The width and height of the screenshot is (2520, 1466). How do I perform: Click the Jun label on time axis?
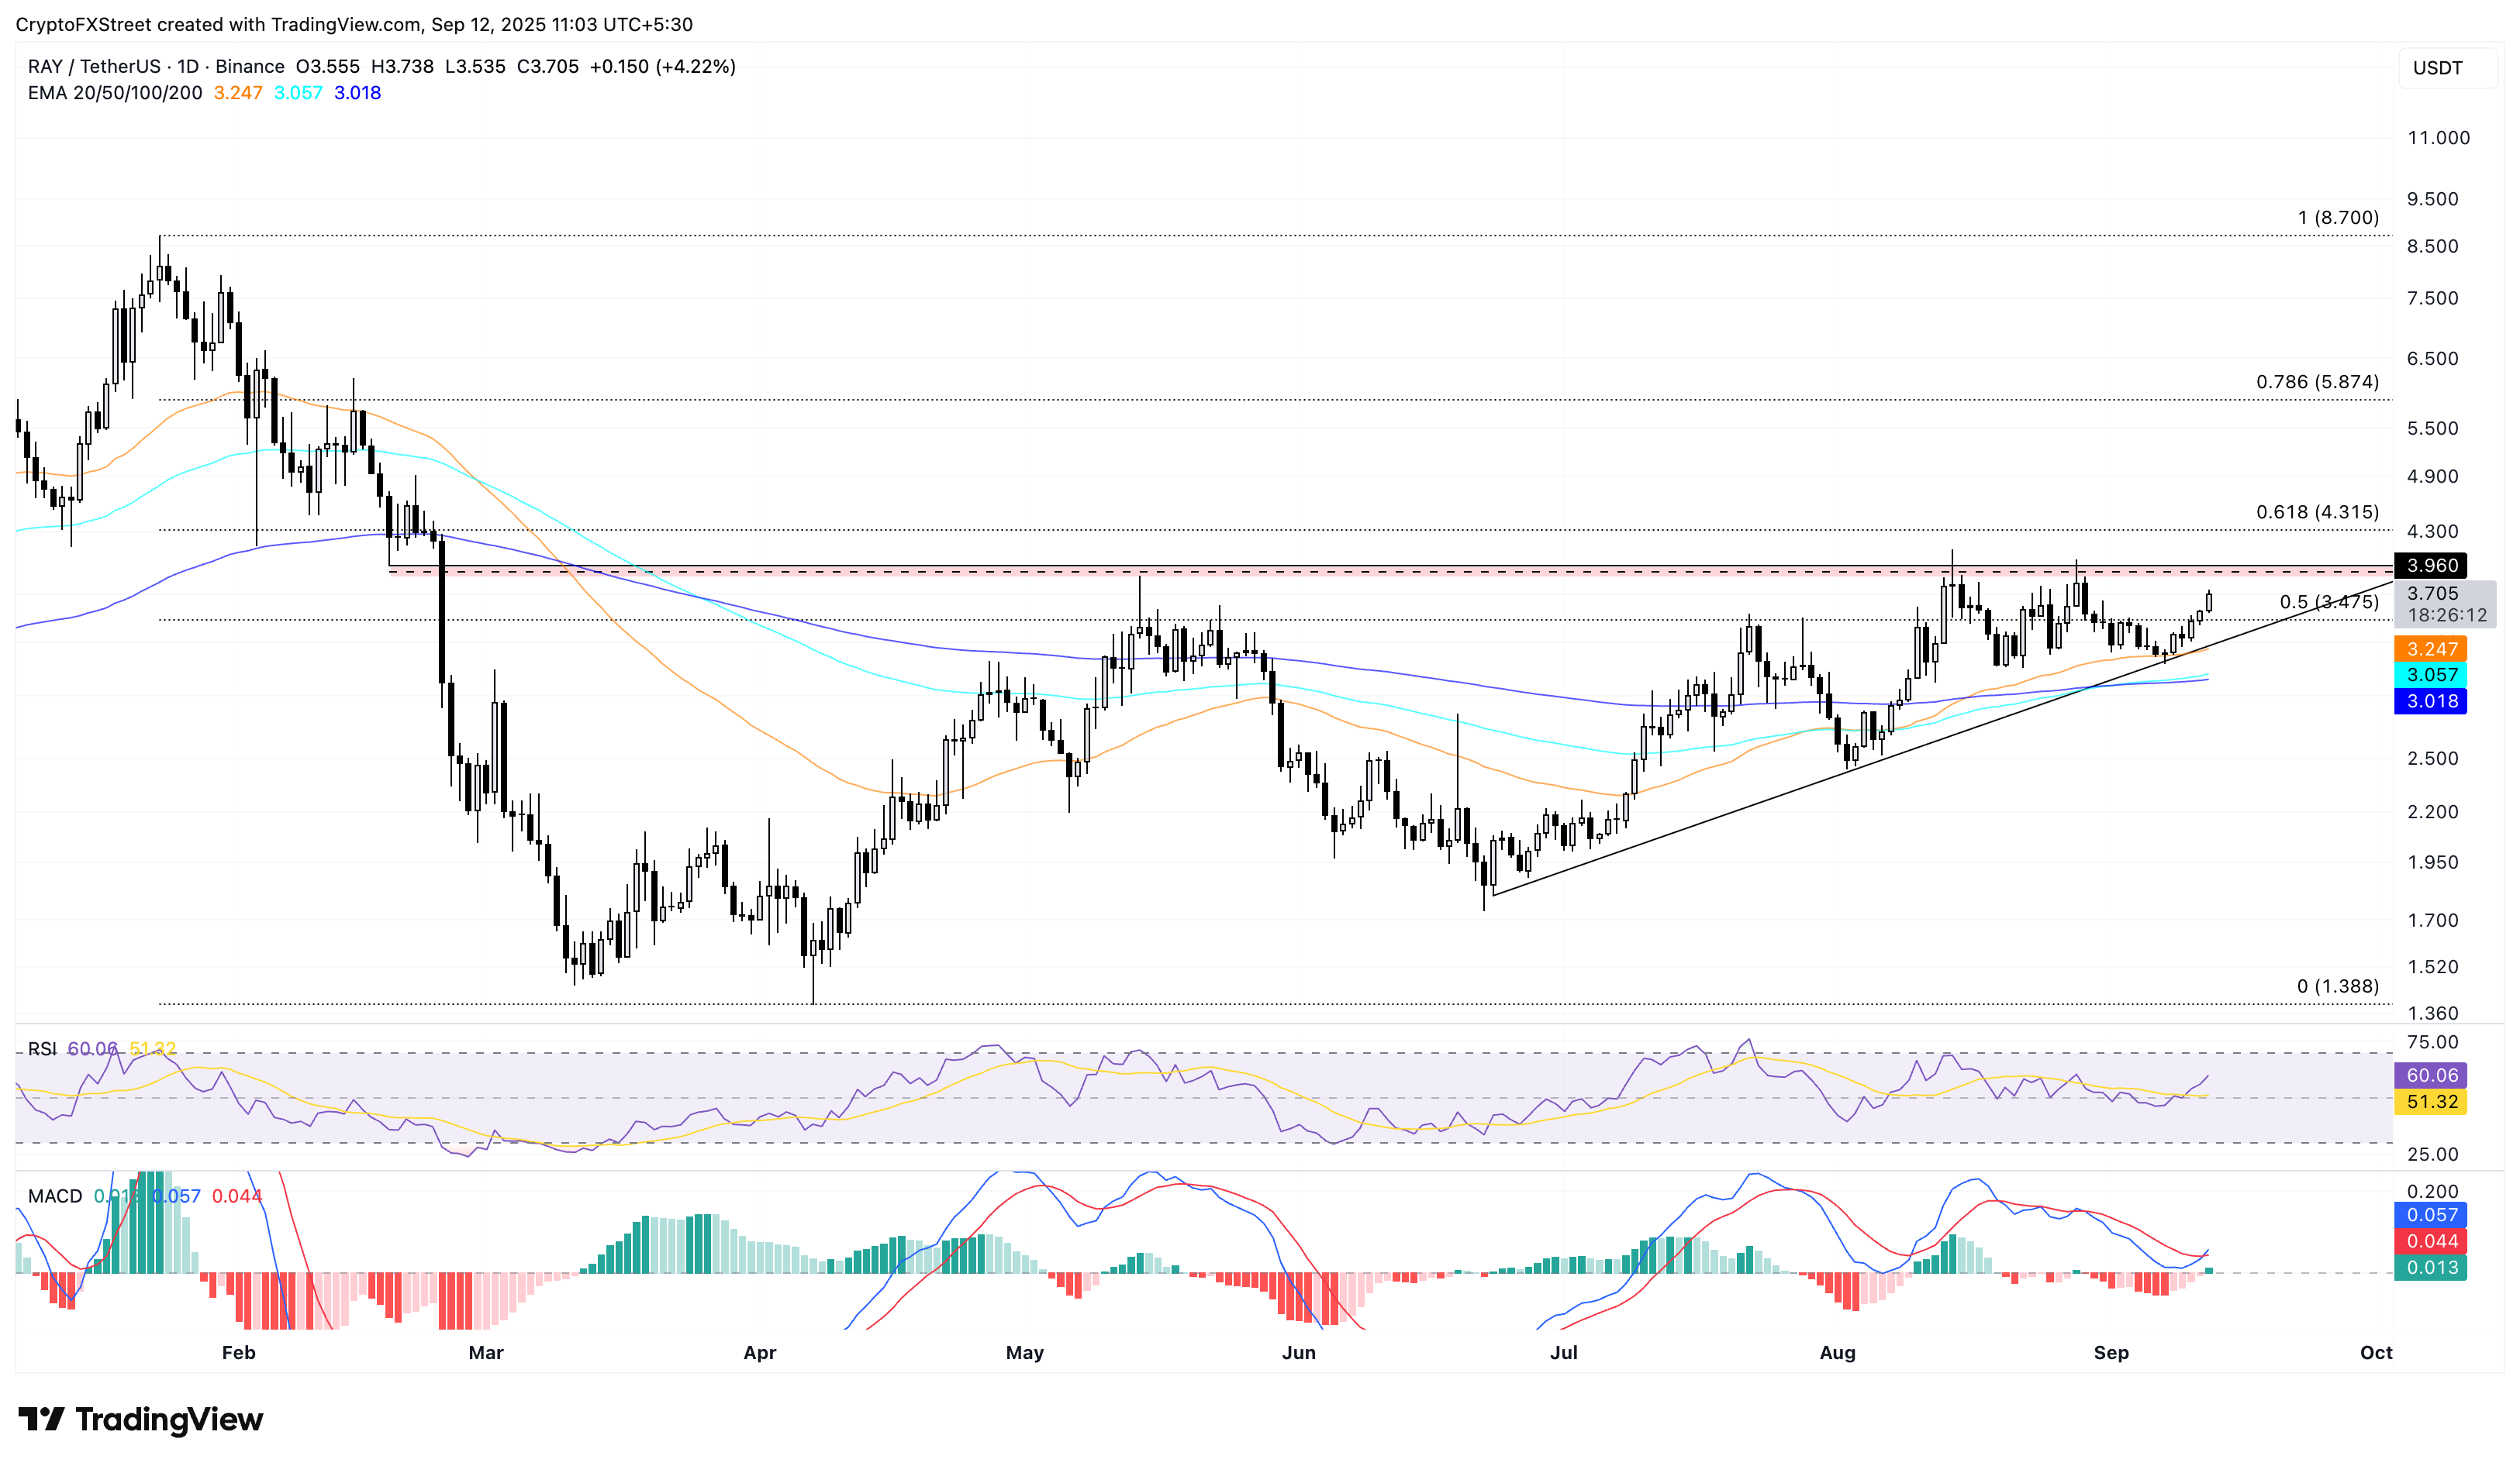[1298, 1352]
